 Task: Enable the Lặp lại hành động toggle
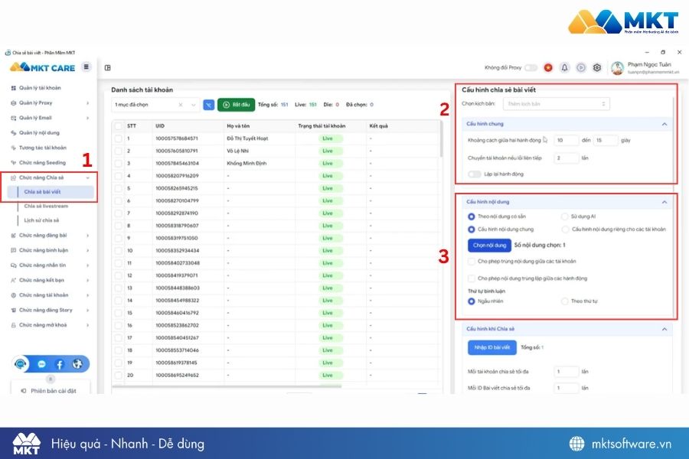click(475, 174)
